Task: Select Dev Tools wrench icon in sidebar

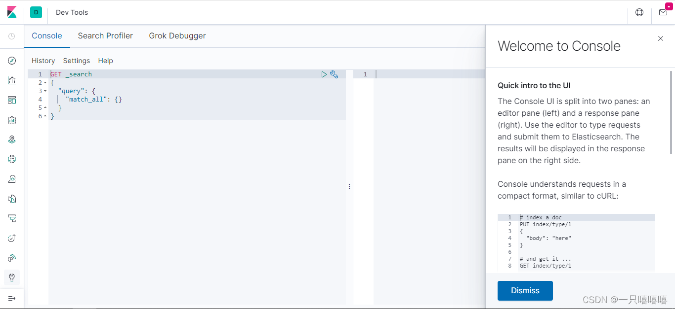Action: pos(12,277)
